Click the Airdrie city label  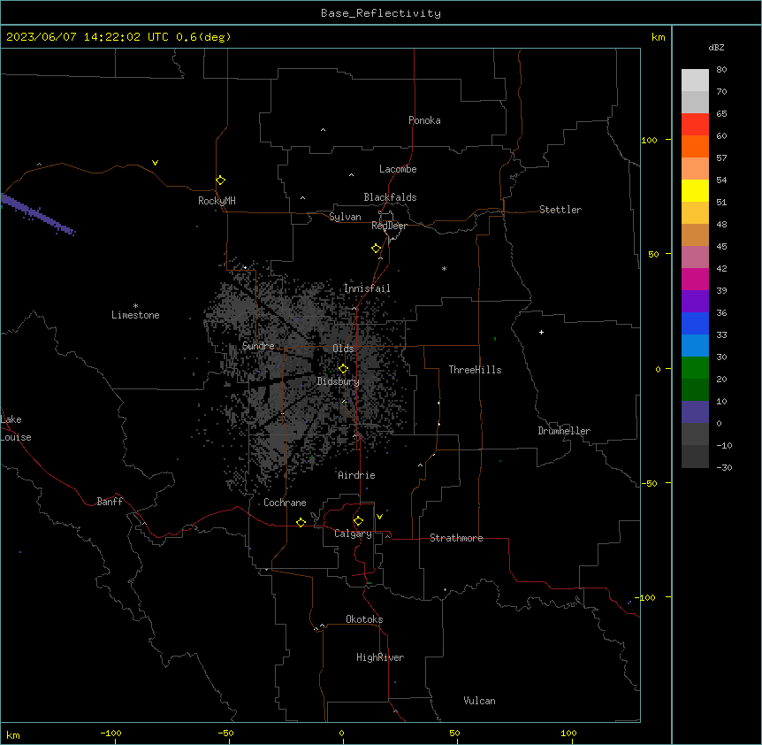(x=356, y=475)
